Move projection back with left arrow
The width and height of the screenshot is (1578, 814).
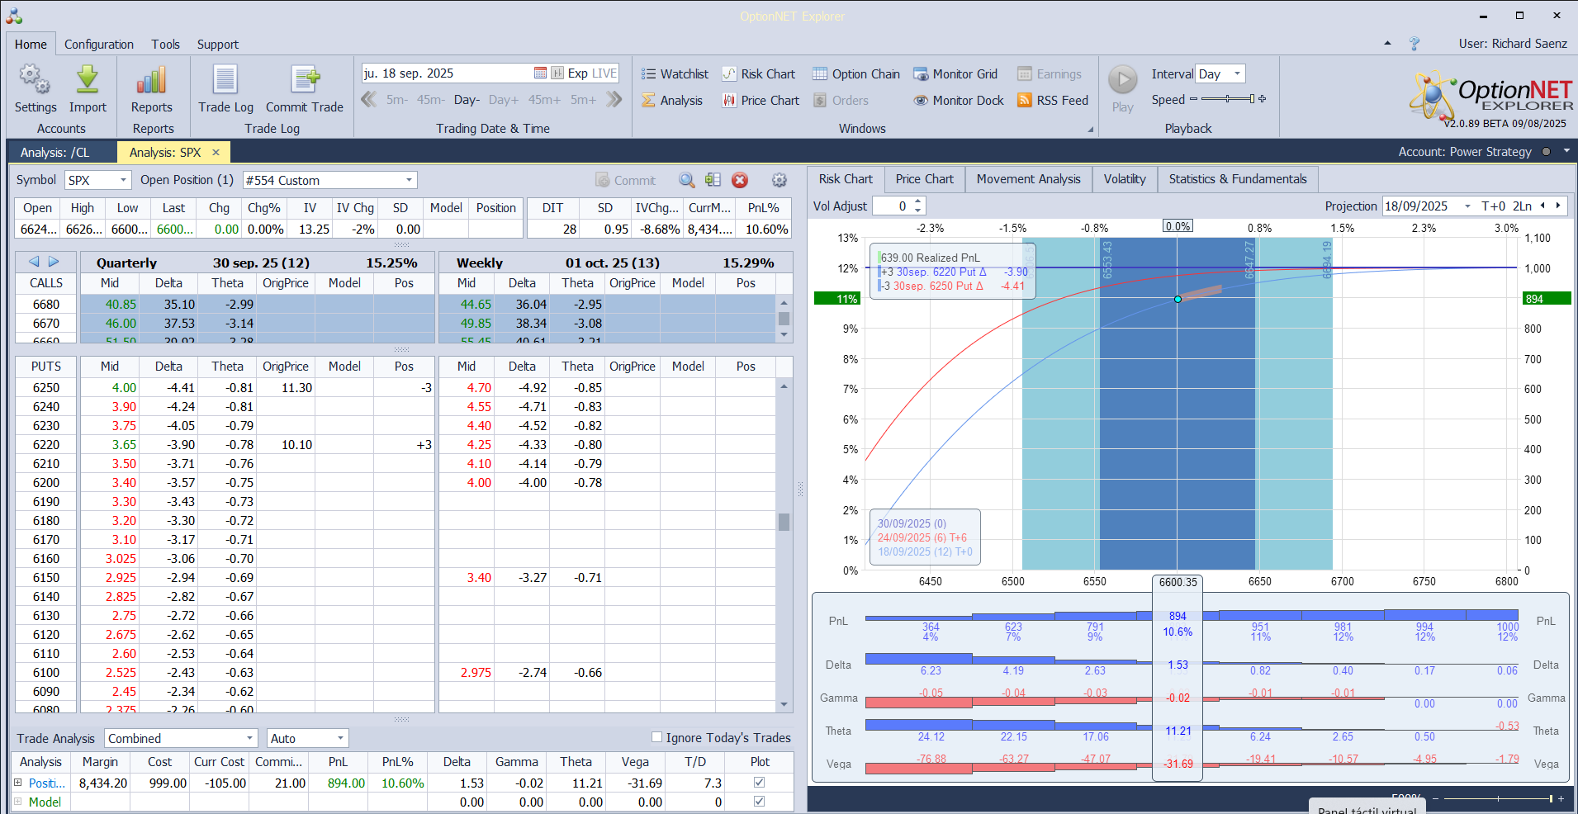[1542, 206]
